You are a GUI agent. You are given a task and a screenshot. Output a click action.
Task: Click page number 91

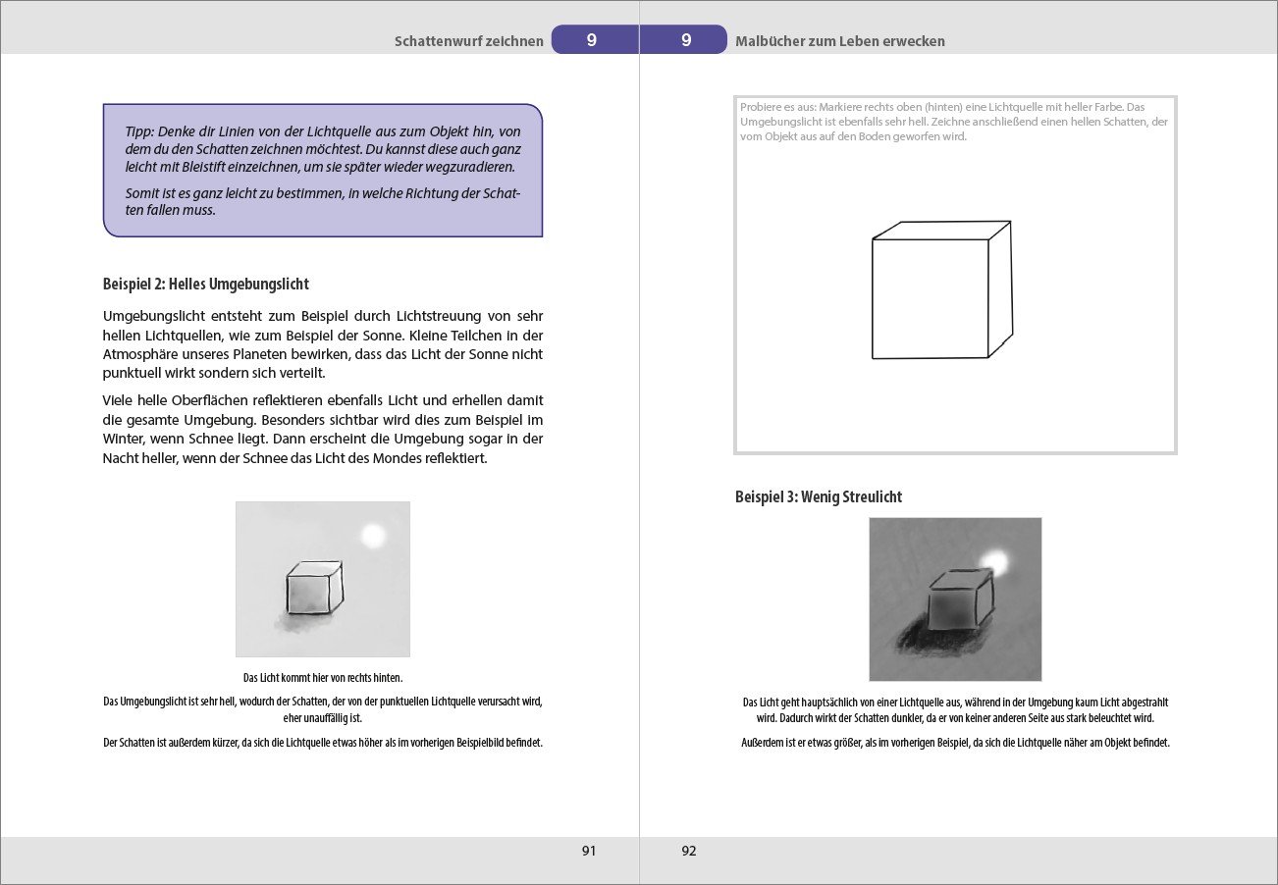click(589, 851)
